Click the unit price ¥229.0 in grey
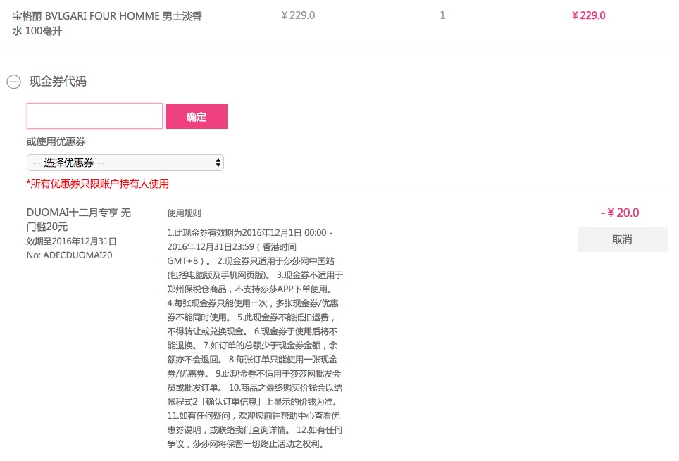 click(x=298, y=15)
